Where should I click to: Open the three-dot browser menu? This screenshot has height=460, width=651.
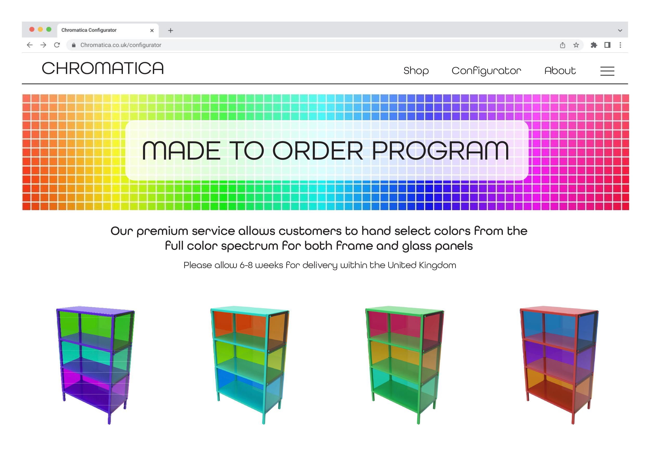[x=620, y=45]
